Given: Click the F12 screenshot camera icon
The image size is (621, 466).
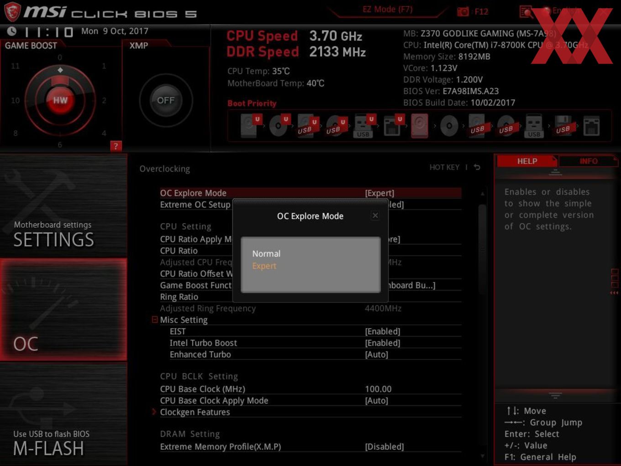Looking at the screenshot, I should 463,11.
